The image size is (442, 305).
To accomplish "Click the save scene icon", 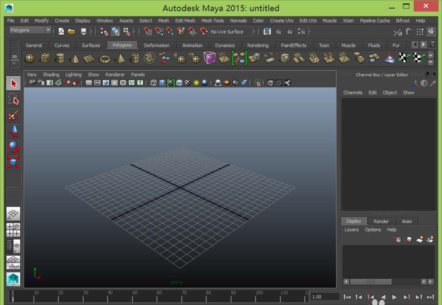I will pyautogui.click(x=83, y=31).
